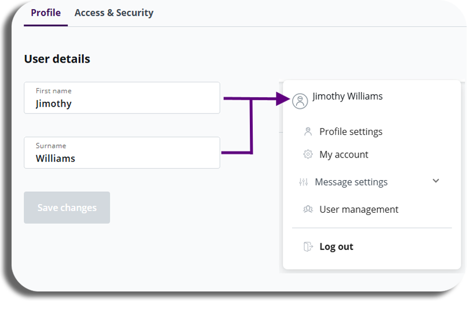The height and width of the screenshot is (310, 469).
Task: Log out of the account
Action: [336, 247]
